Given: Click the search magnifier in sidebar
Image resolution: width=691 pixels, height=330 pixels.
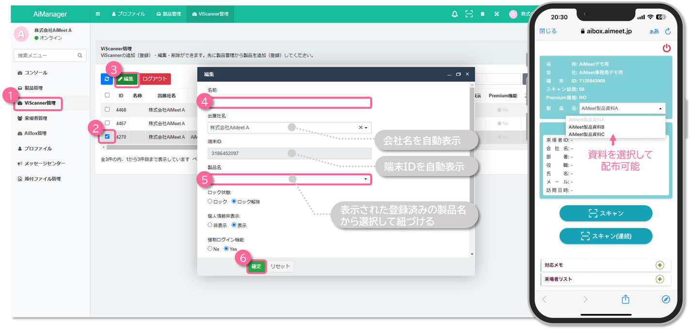Looking at the screenshot, I should pos(80,55).
